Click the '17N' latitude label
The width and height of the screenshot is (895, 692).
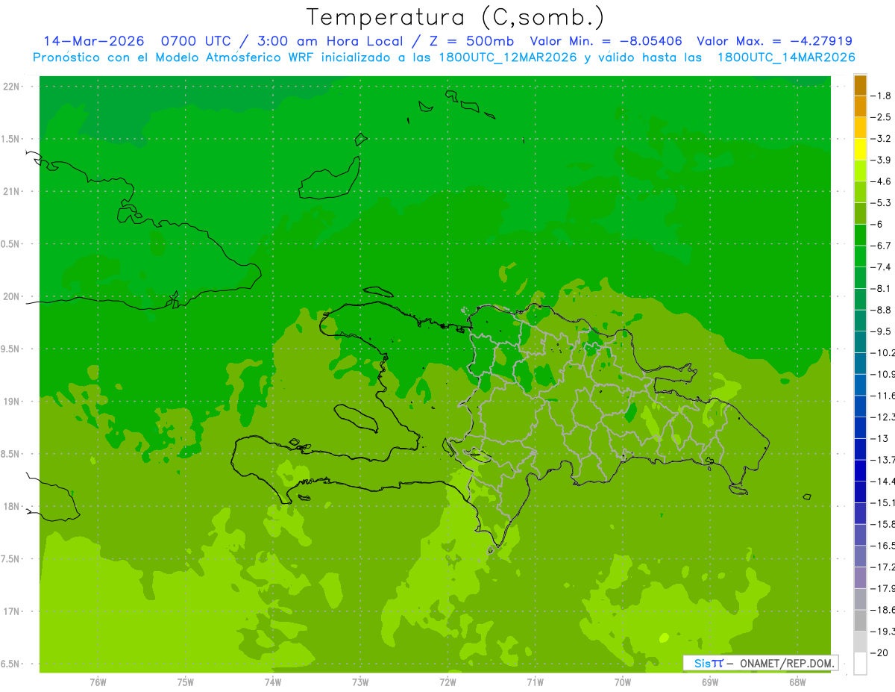(12, 611)
